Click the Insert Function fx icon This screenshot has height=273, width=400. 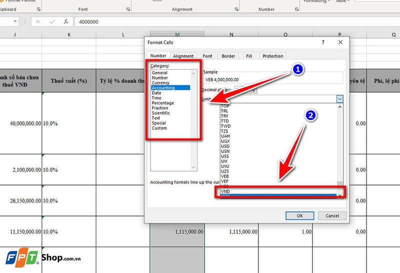pos(65,22)
